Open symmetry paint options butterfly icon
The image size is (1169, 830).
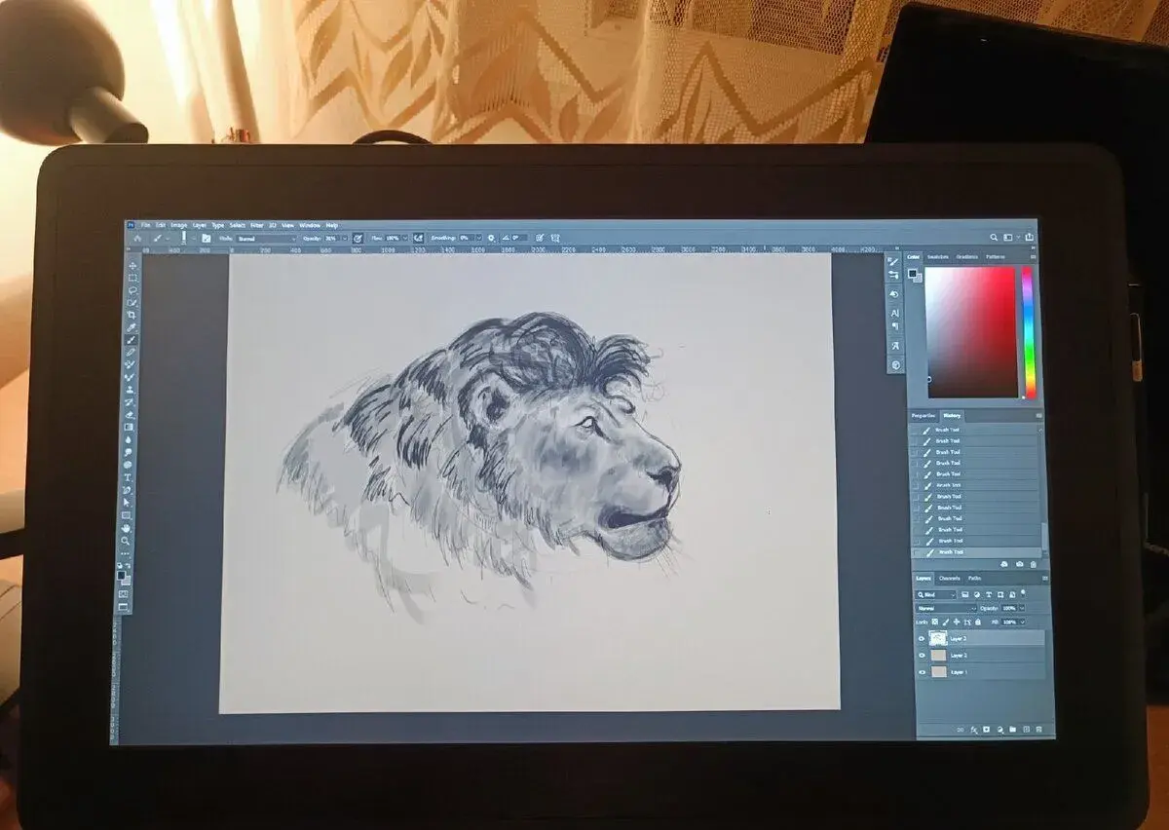tap(554, 238)
